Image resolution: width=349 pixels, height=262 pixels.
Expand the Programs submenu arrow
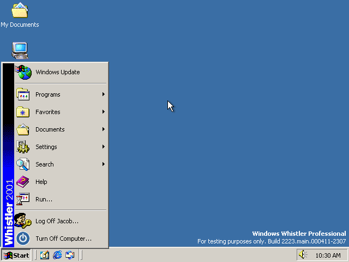pos(104,94)
